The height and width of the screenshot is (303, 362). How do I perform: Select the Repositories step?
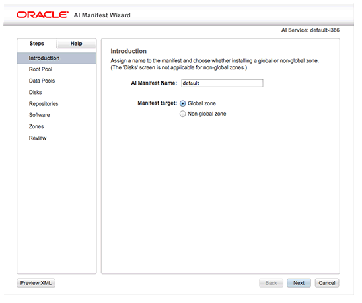44,105
